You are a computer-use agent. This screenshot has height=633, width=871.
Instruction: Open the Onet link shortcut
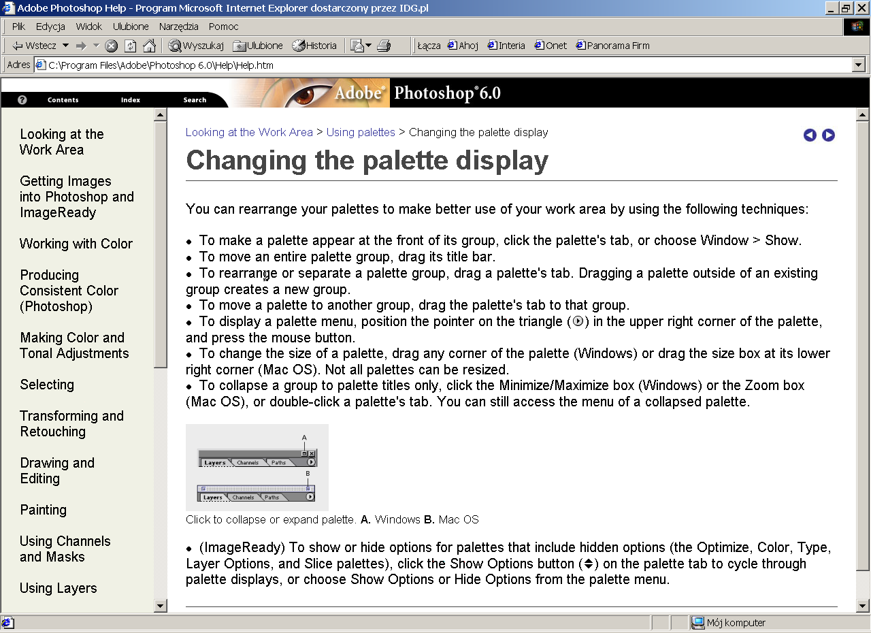pyautogui.click(x=550, y=46)
